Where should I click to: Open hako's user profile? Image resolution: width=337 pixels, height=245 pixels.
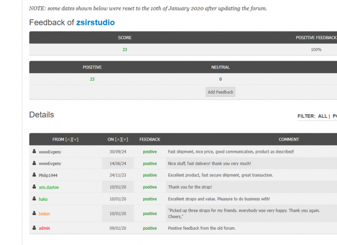point(43,199)
